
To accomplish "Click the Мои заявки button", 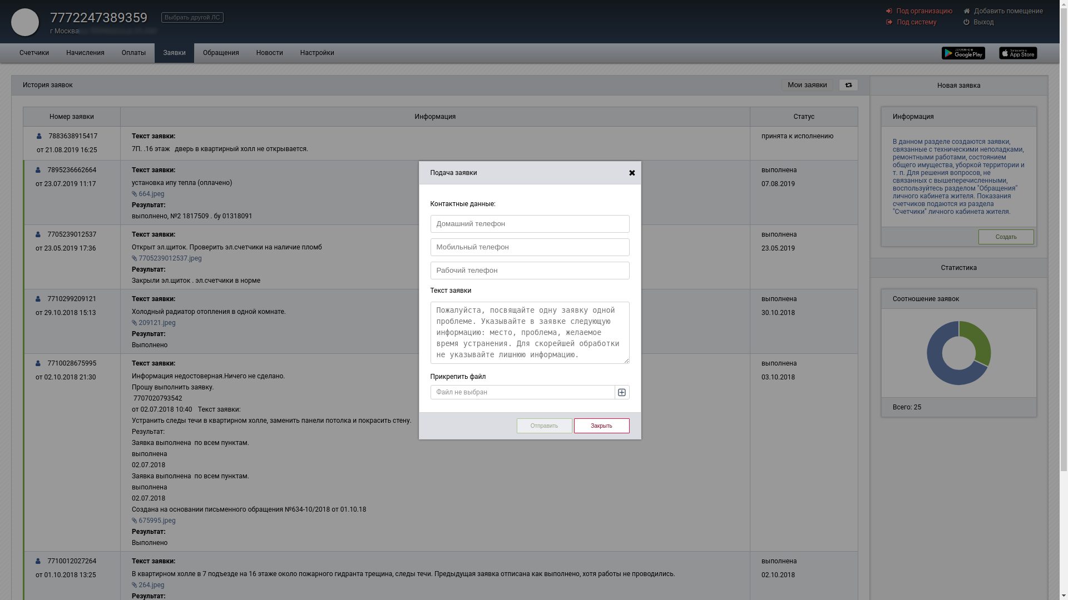I will coord(807,85).
